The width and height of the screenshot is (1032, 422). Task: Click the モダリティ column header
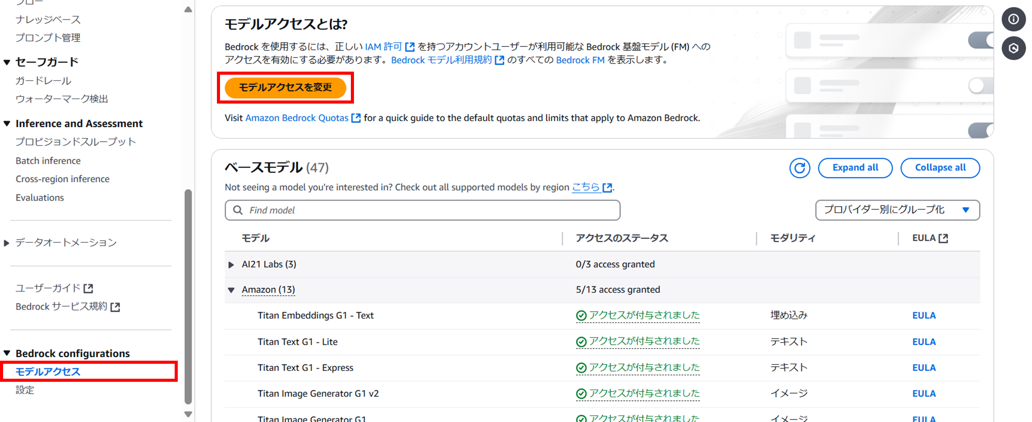pos(792,238)
